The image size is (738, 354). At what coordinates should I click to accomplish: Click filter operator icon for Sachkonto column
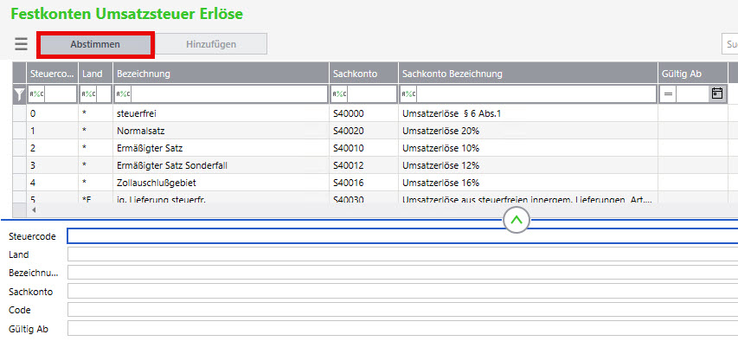(x=340, y=94)
